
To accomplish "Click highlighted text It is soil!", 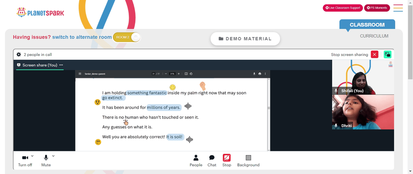I will [x=175, y=137].
